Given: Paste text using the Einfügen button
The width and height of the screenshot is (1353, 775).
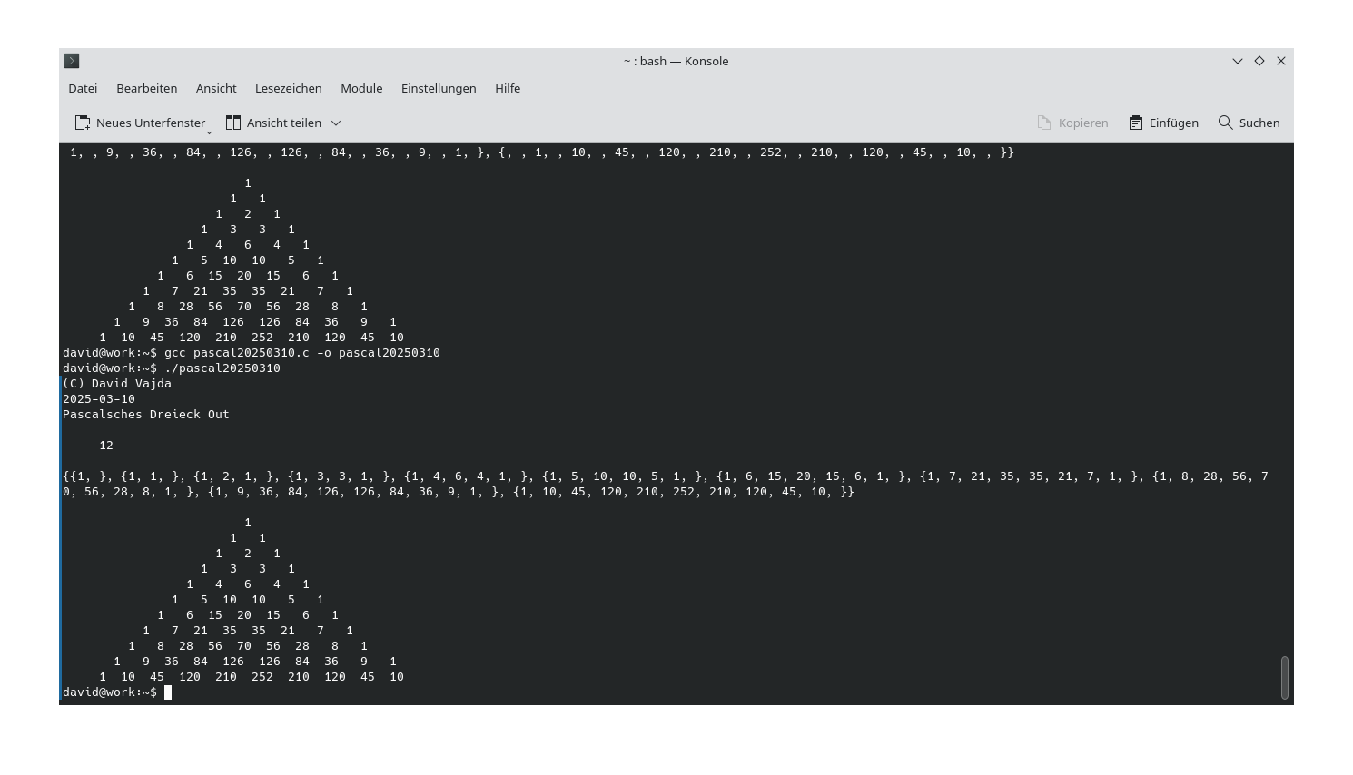Looking at the screenshot, I should pos(1164,122).
